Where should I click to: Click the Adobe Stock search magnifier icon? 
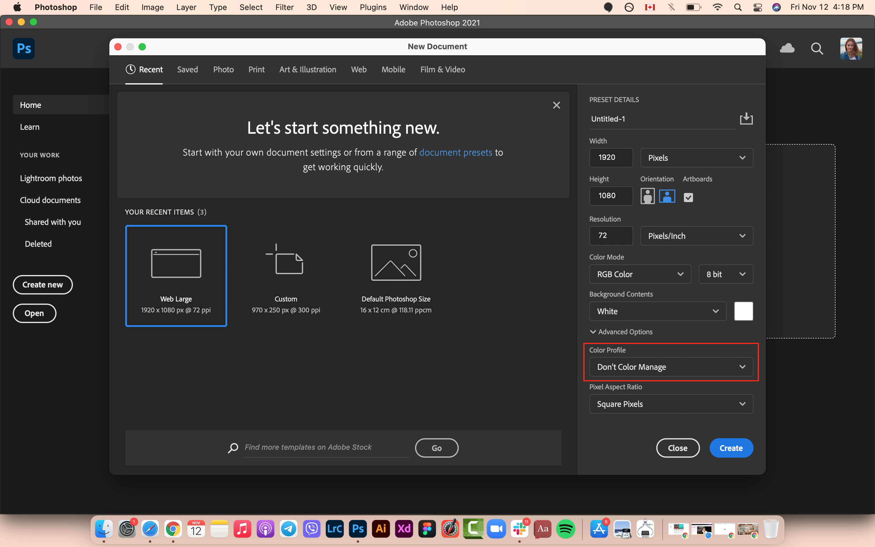tap(233, 448)
